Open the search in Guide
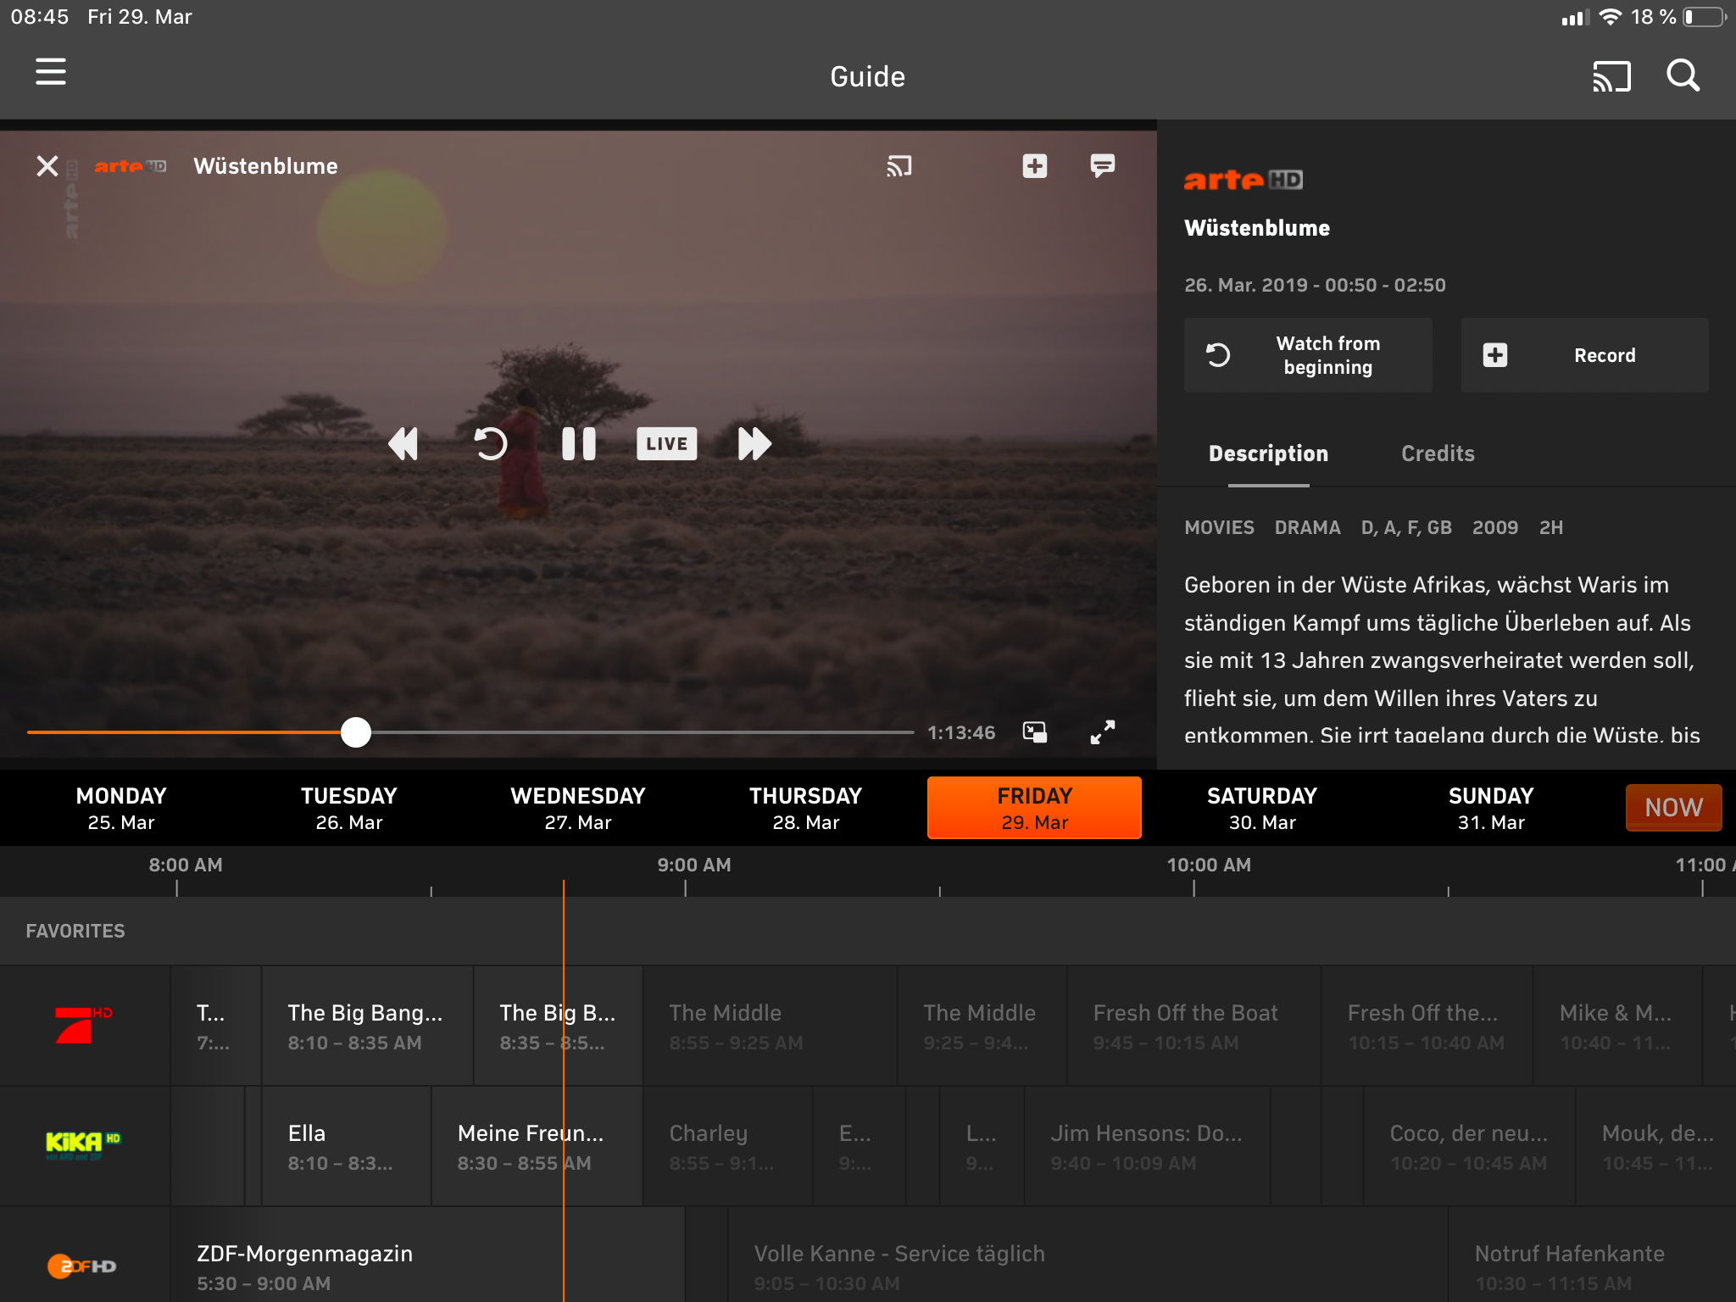1736x1302 pixels. 1683,75
